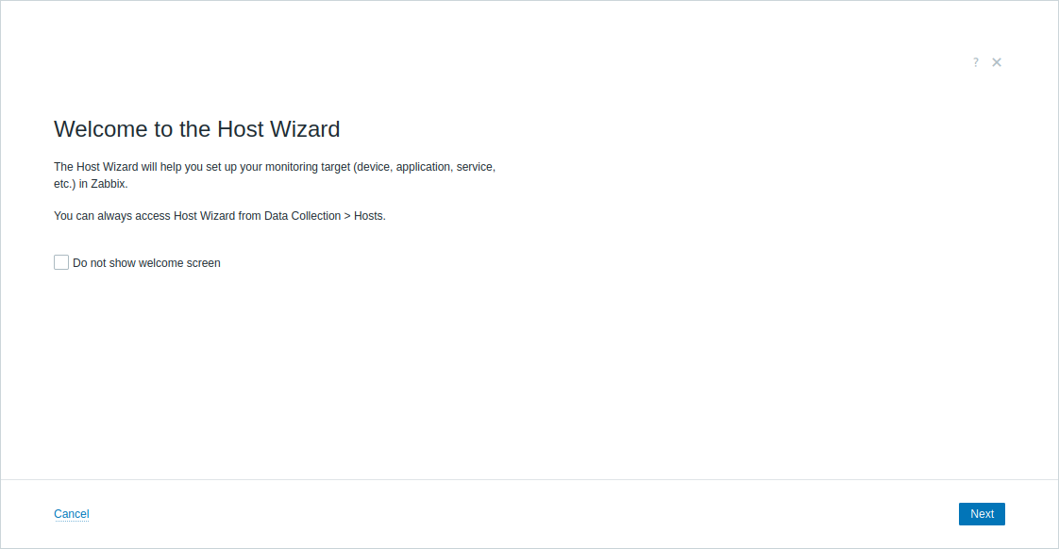Exit the welcome dialog via cross icon
This screenshot has height=549, width=1059.
(997, 62)
